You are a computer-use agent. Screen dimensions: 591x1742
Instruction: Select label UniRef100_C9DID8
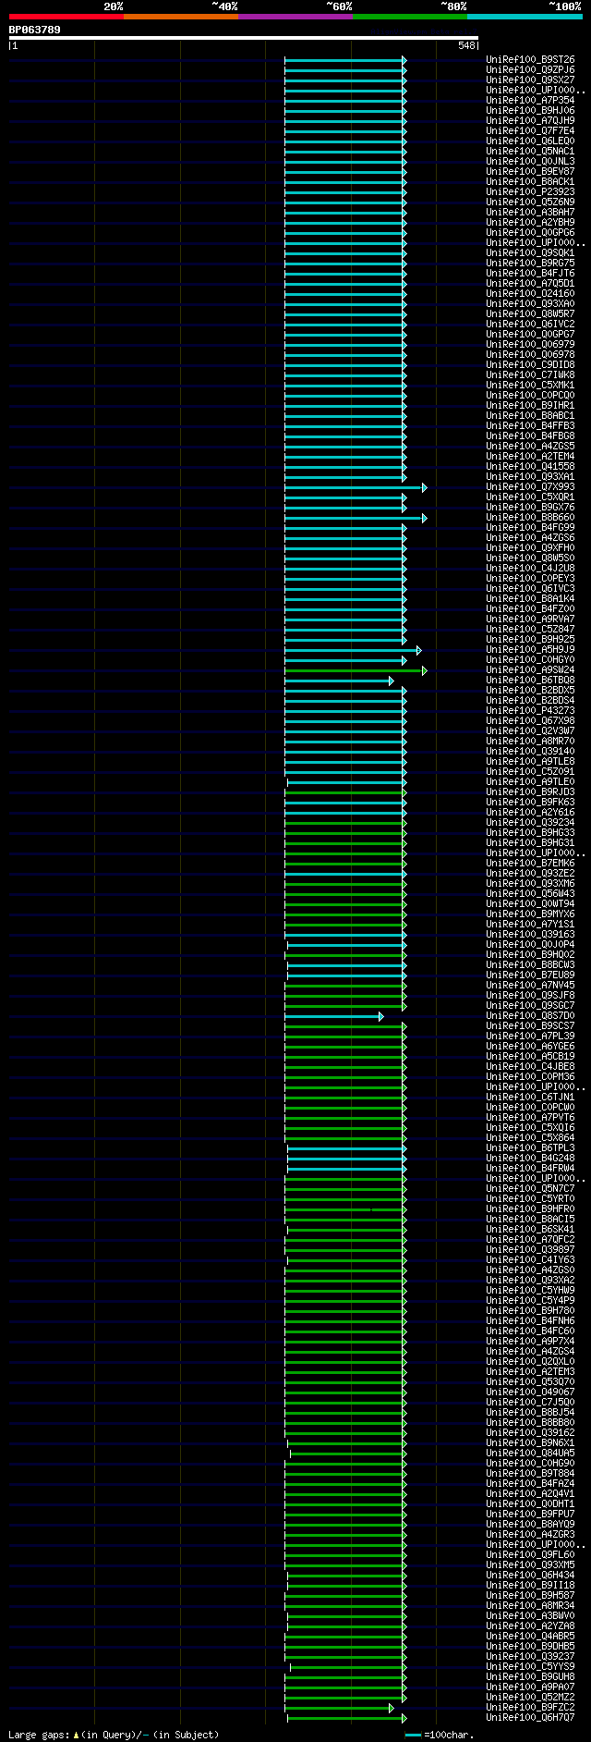click(x=530, y=365)
